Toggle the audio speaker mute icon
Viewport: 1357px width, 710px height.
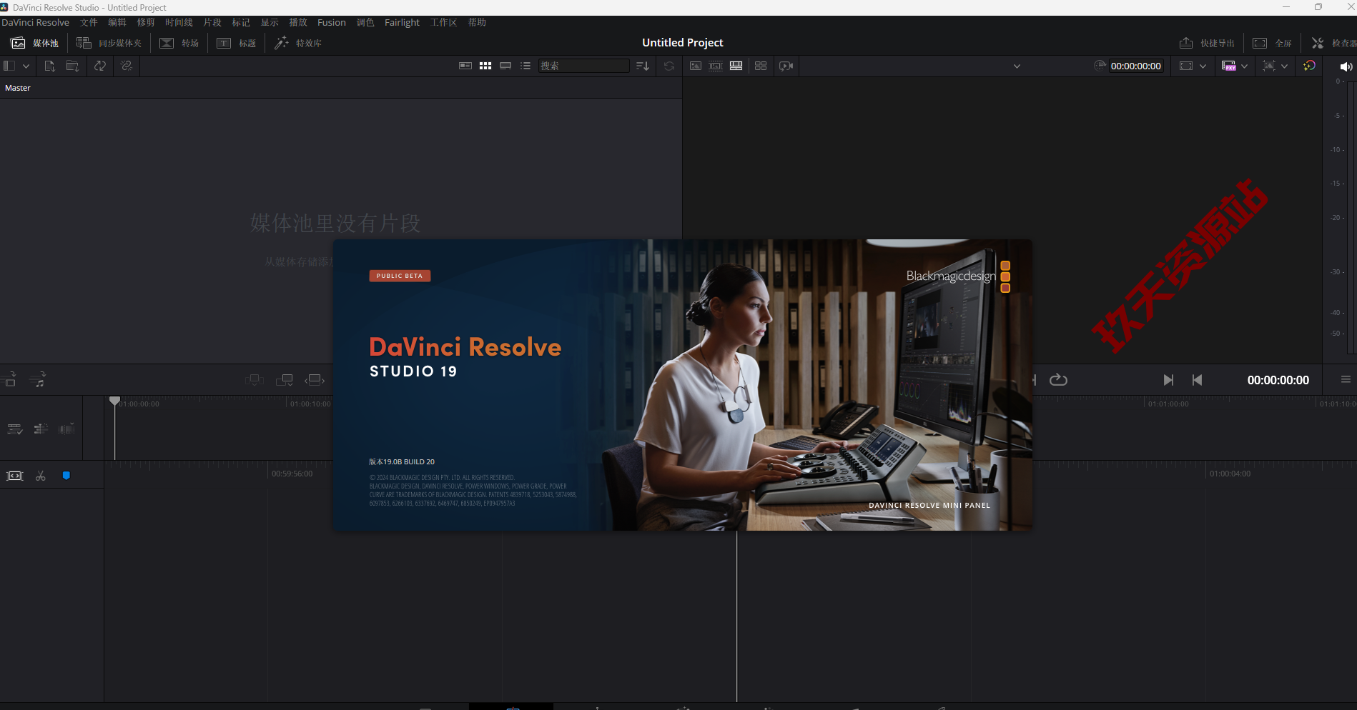[1346, 66]
